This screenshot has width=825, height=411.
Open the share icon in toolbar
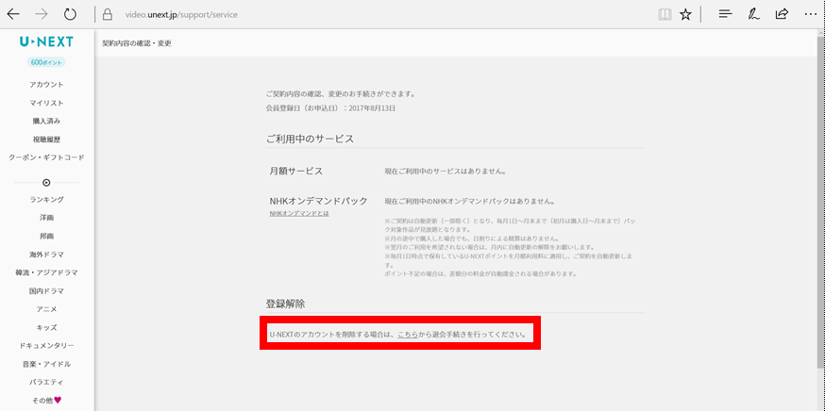782,13
